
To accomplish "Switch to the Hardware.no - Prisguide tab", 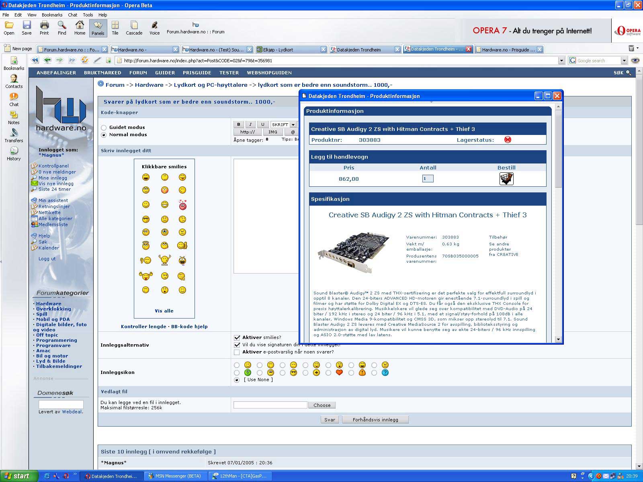I will (509, 49).
